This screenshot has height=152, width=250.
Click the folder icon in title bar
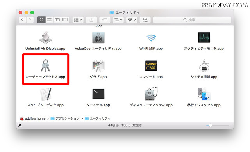point(112,12)
